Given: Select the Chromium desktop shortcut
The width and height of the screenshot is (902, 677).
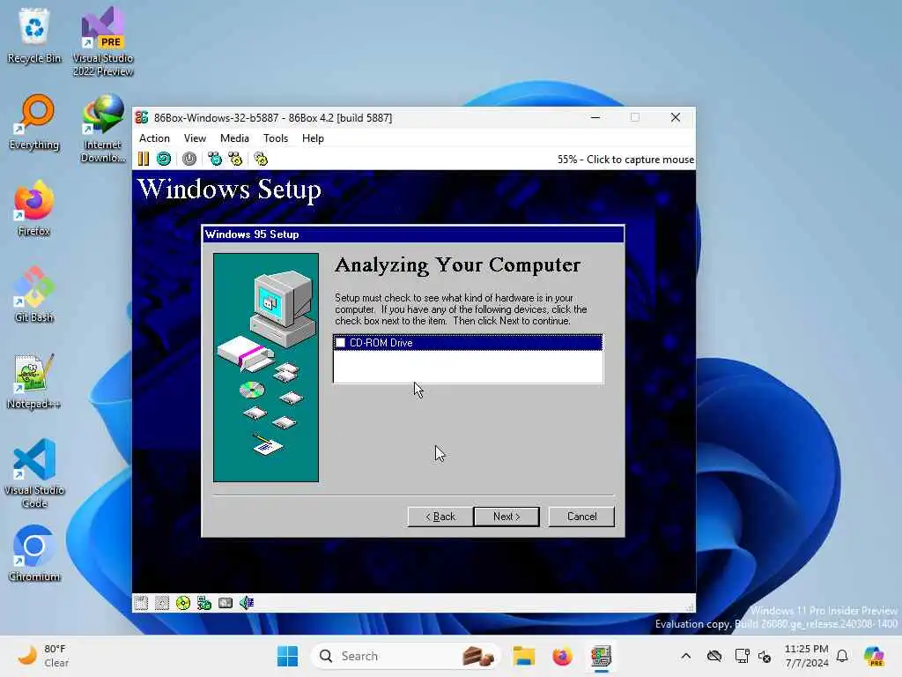Looking at the screenshot, I should pos(34,554).
